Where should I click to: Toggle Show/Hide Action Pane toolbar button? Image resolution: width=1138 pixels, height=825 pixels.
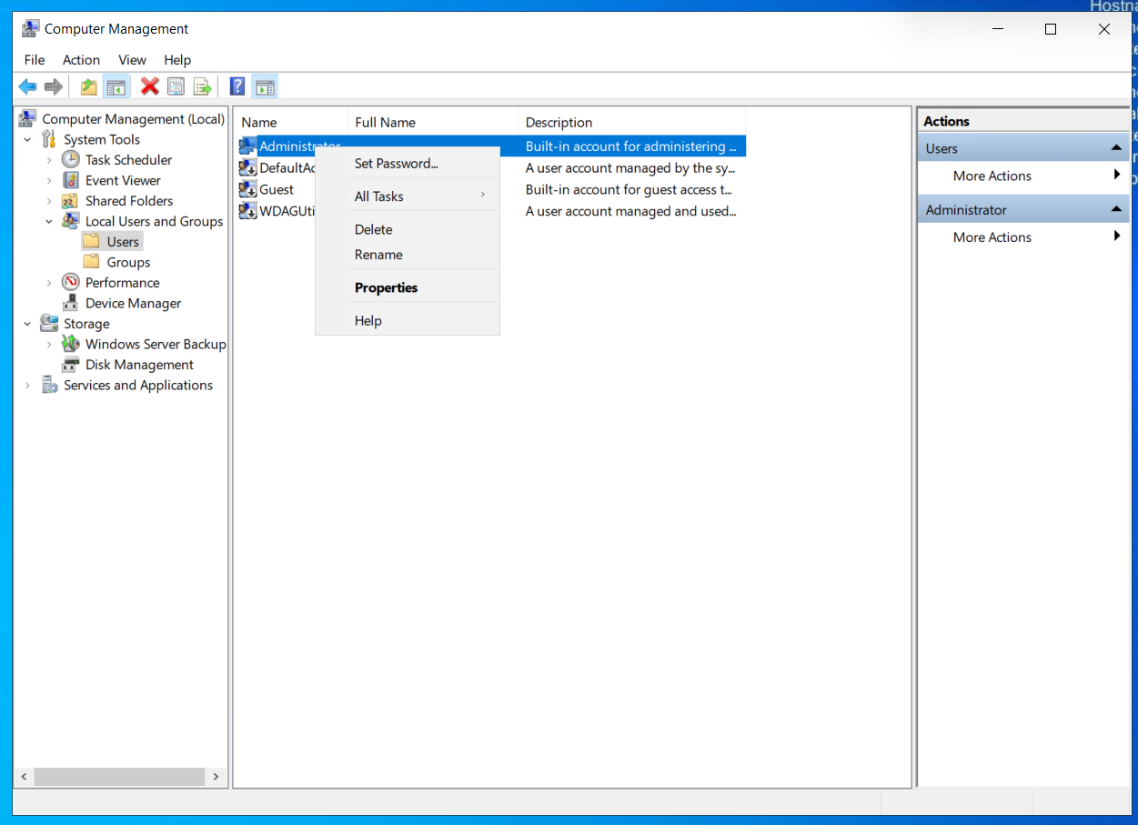[265, 86]
